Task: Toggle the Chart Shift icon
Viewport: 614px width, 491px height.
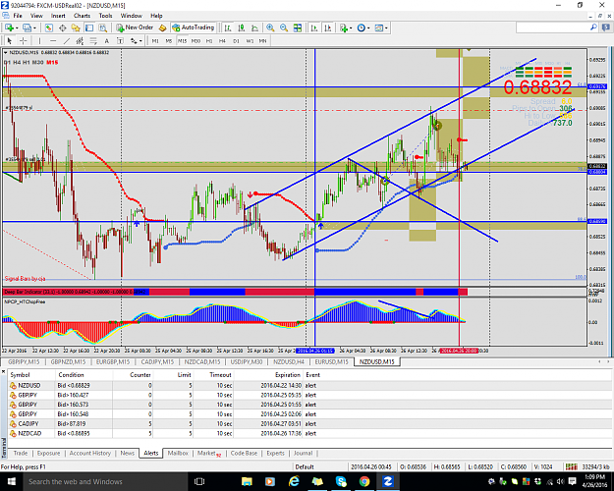Action: [x=328, y=27]
